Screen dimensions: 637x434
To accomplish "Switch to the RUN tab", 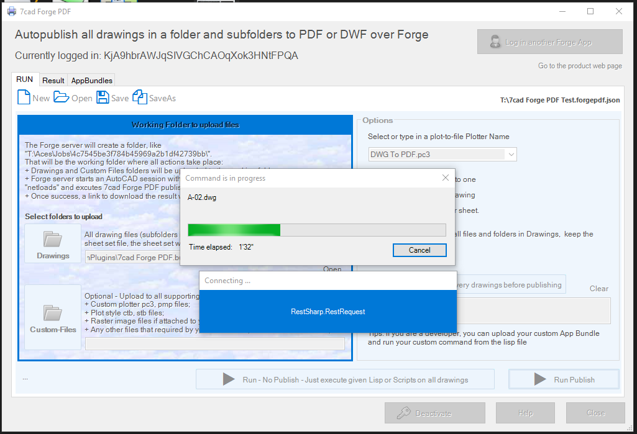I will (25, 79).
